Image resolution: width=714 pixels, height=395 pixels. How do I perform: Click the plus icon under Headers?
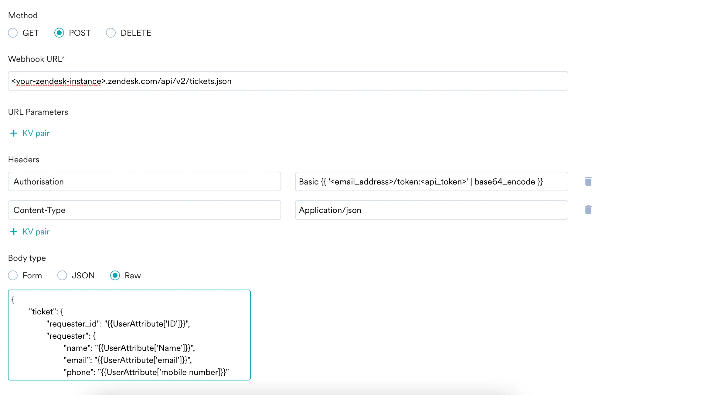(x=14, y=232)
